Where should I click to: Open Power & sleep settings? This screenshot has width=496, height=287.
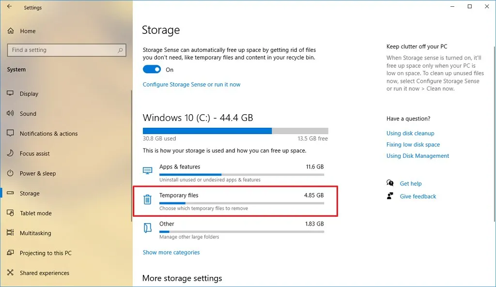pyautogui.click(x=11, y=173)
